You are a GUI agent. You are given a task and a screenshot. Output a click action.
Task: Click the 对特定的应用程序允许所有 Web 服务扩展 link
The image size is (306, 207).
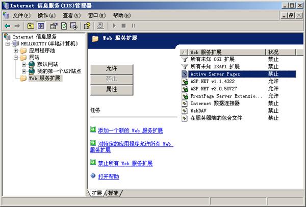click(x=132, y=147)
